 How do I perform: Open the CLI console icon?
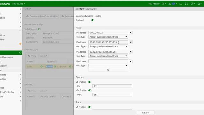pyautogui.click(x=181, y=4)
